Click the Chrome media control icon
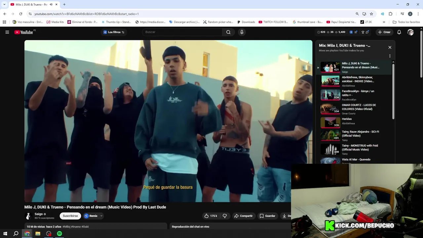 click(402, 14)
